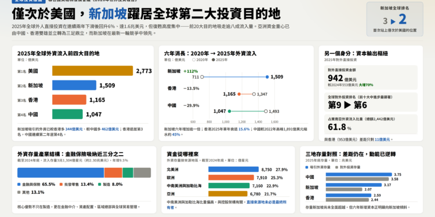The image size is (435, 217).
Task: Click the 另一個身分：資本輸出樞紐 card title
Action: 356,53
